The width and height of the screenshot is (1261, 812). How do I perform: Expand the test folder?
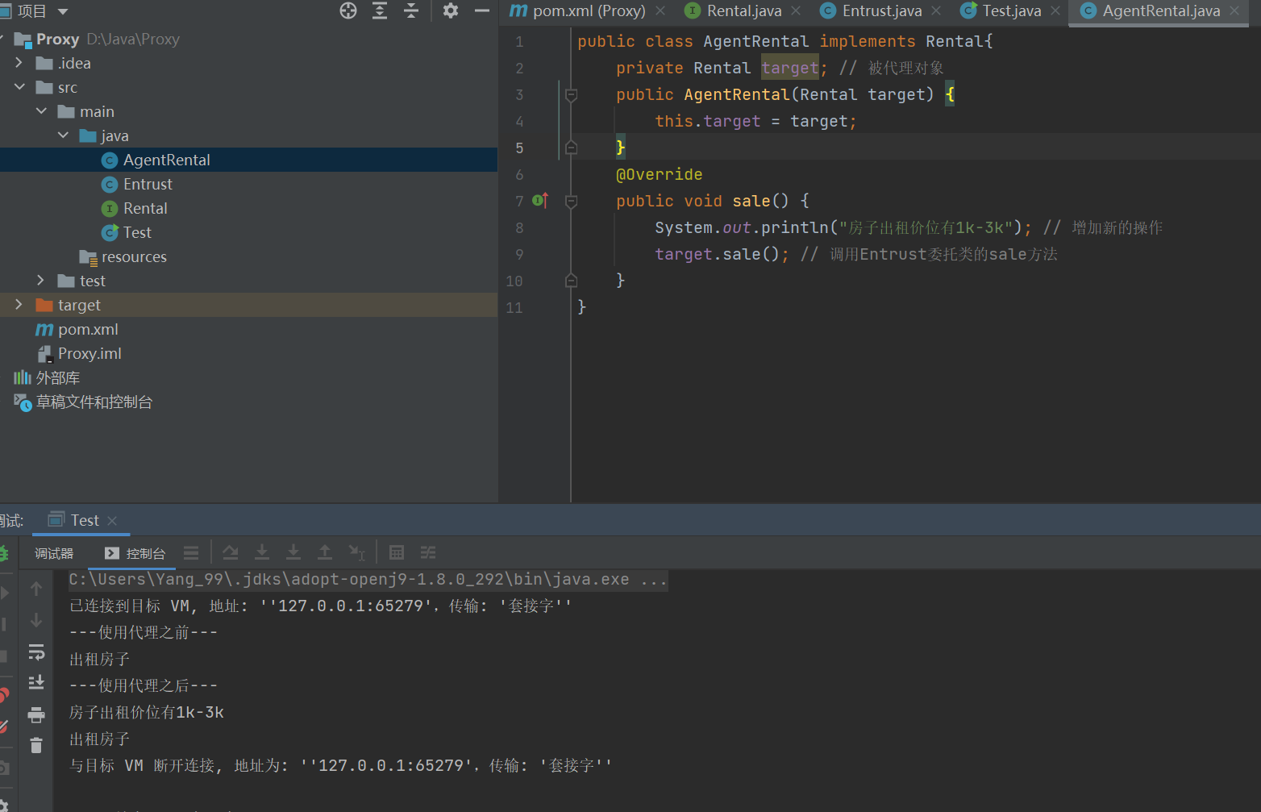click(x=41, y=281)
